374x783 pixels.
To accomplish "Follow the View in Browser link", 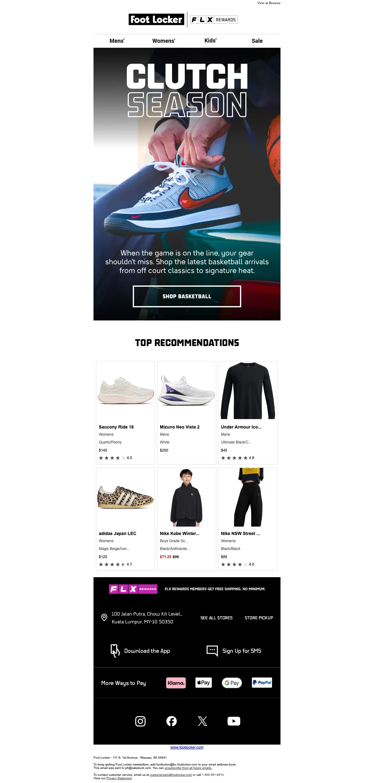I will click(269, 3).
